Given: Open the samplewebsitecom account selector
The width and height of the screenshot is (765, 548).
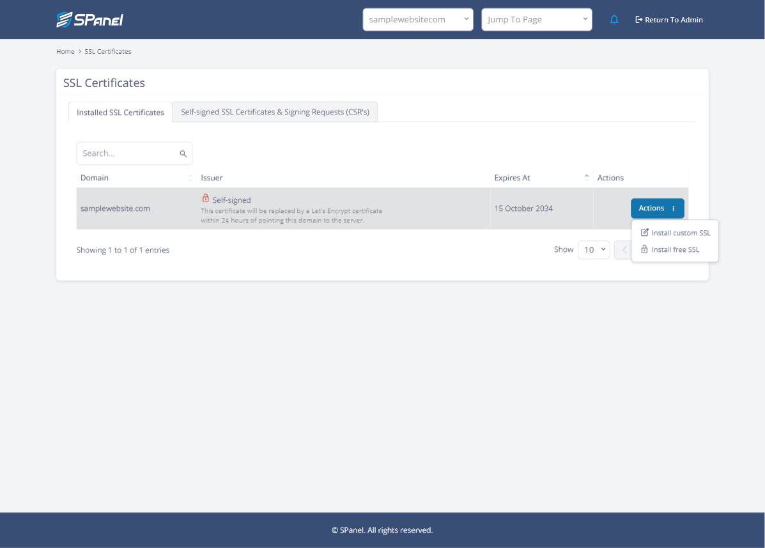Looking at the screenshot, I should [x=418, y=19].
